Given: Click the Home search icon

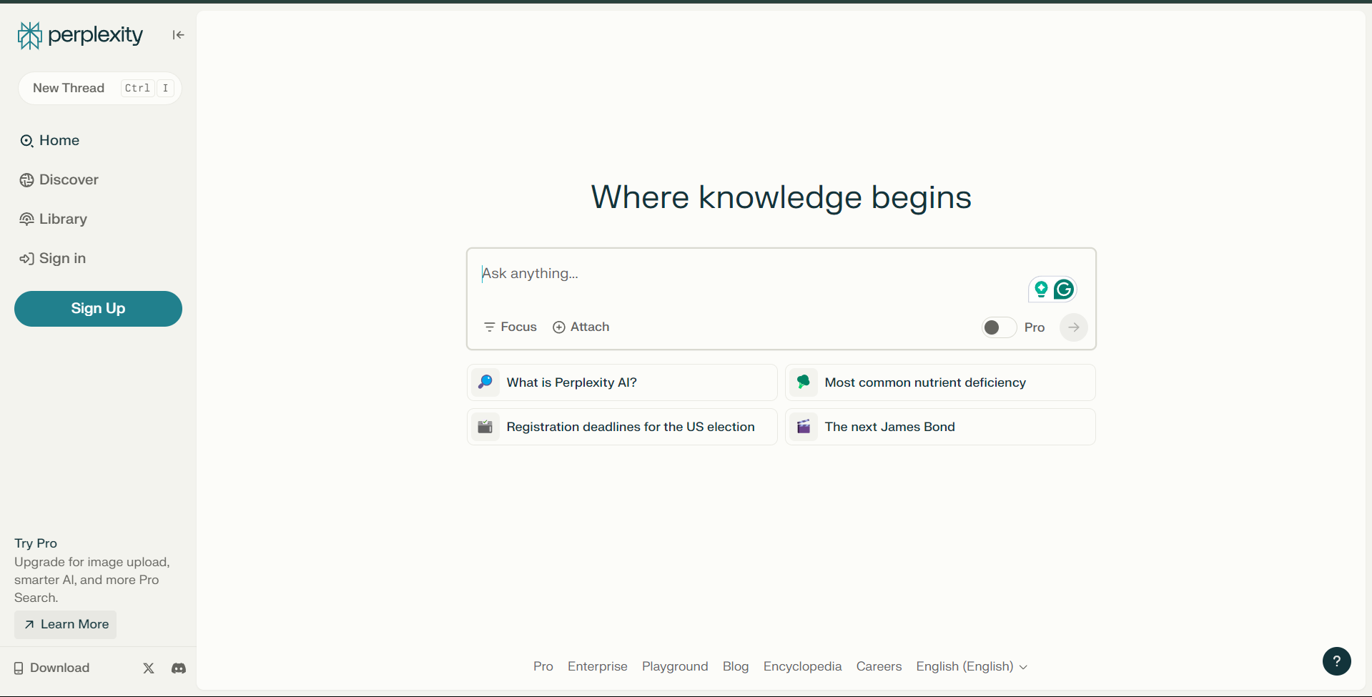Looking at the screenshot, I should (x=26, y=141).
